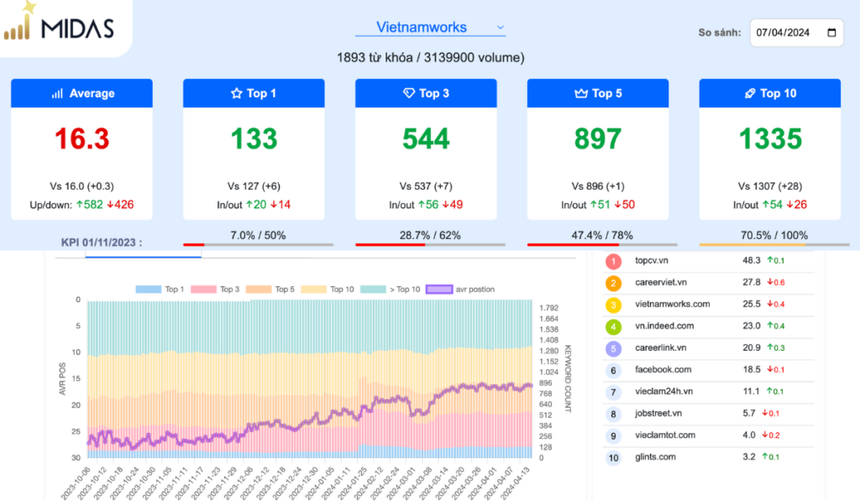Open the topcv.vn competitor row

[x=709, y=261]
